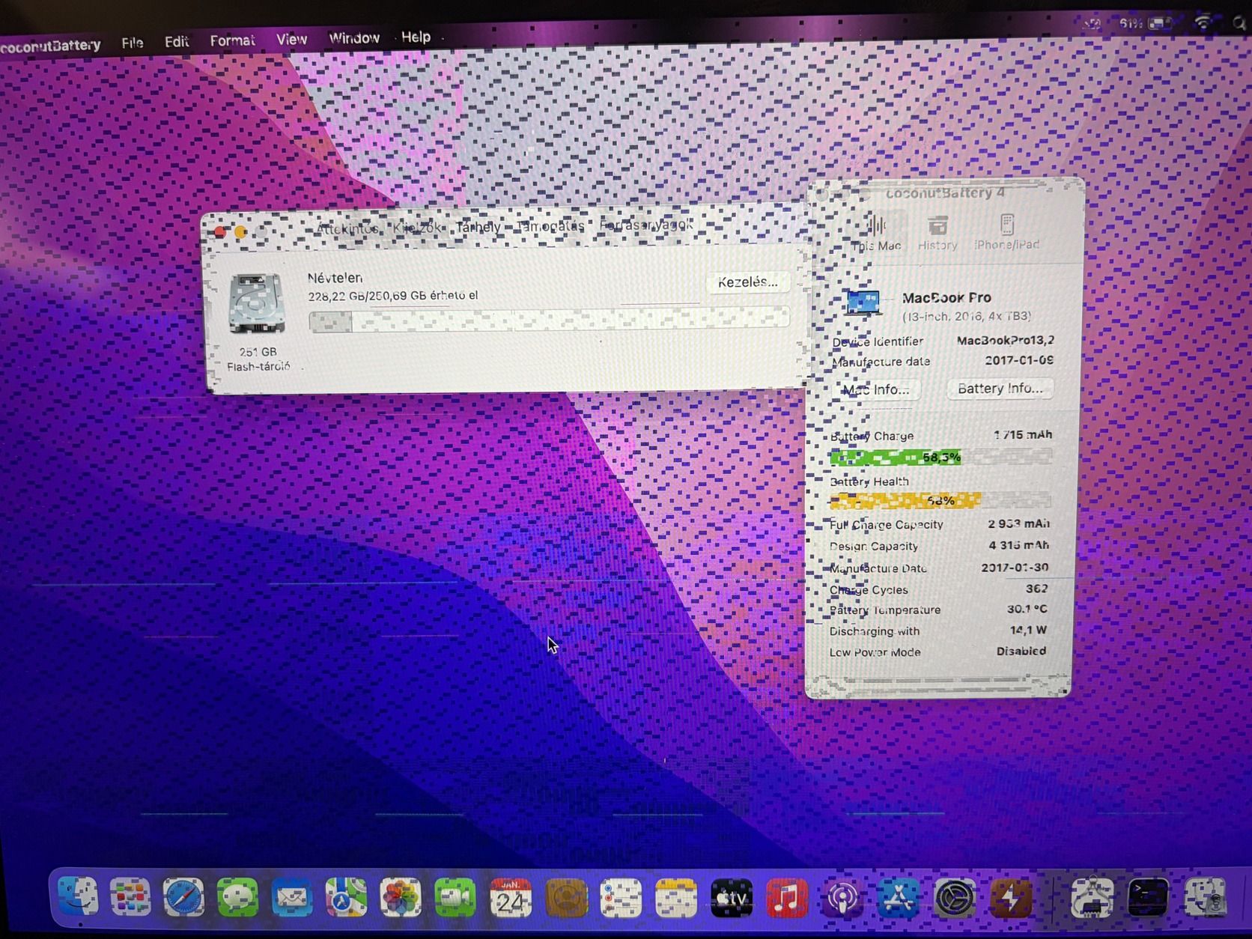The image size is (1252, 939).
Task: Open Podcasts from the Dock
Action: point(842,897)
